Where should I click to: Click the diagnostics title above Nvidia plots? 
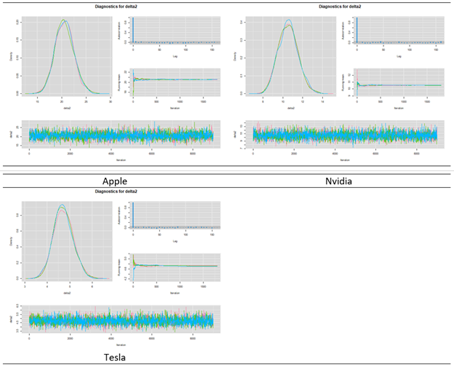[x=342, y=7]
